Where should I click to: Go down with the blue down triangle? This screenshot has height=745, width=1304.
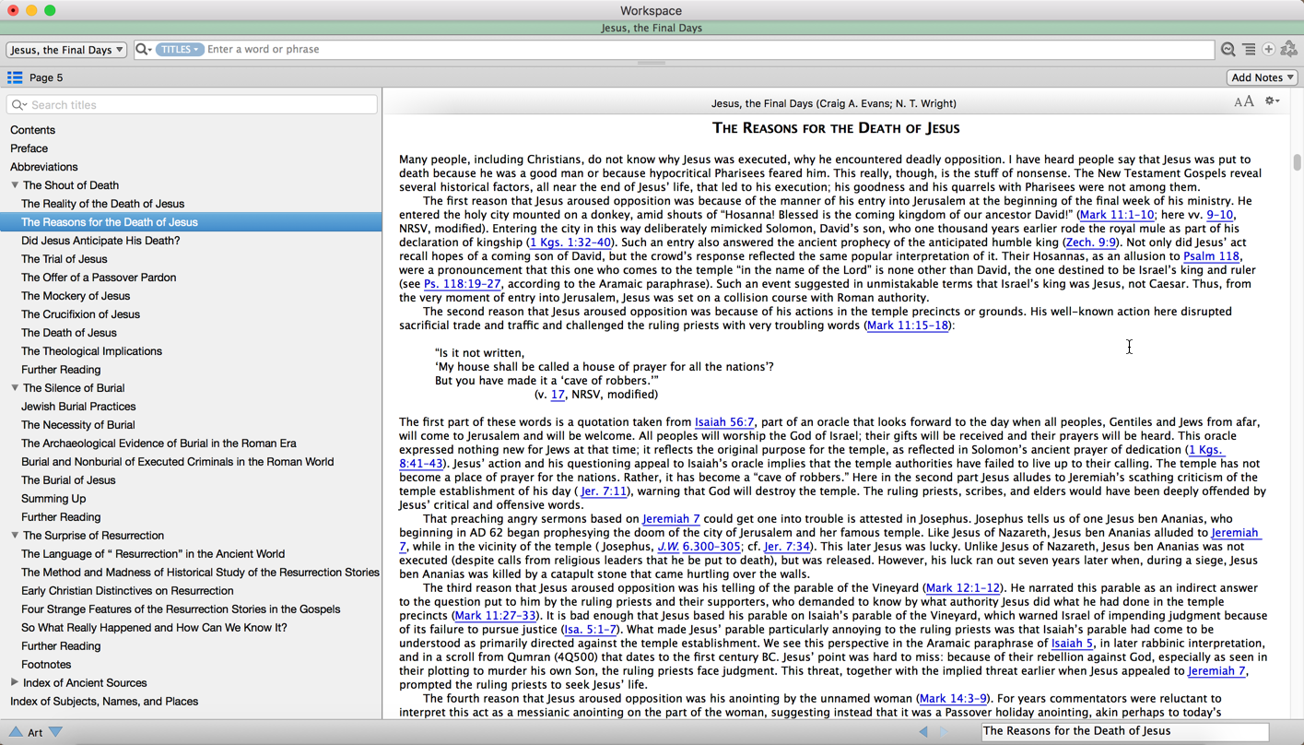[x=56, y=732]
